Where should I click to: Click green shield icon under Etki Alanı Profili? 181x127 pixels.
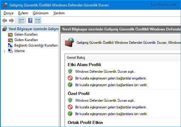(70, 71)
